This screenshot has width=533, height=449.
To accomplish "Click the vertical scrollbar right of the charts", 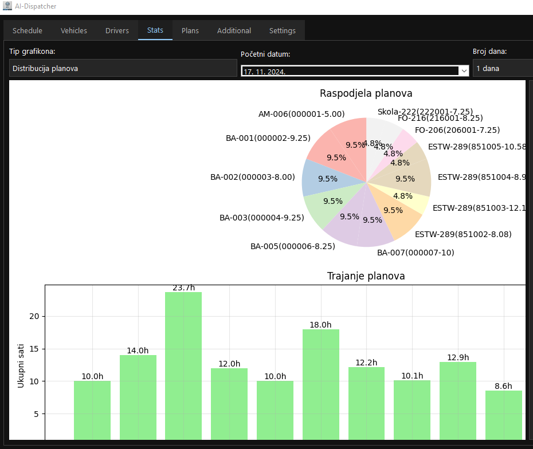I will click(x=530, y=258).
